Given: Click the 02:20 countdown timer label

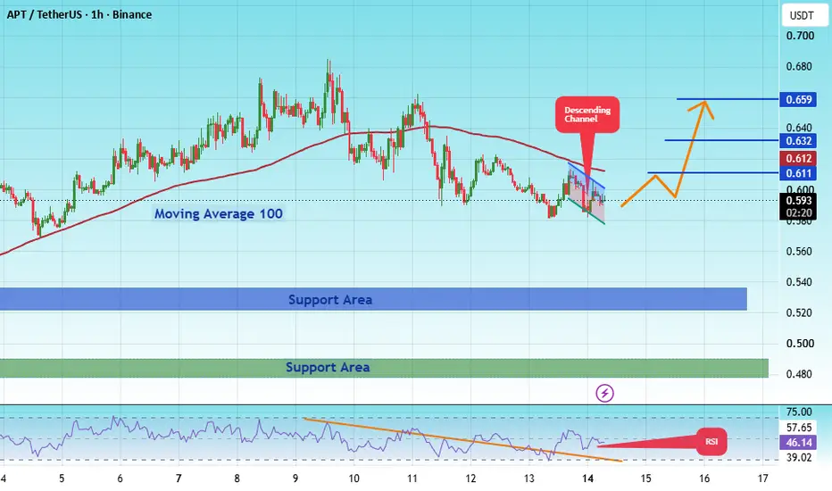Looking at the screenshot, I should point(799,212).
